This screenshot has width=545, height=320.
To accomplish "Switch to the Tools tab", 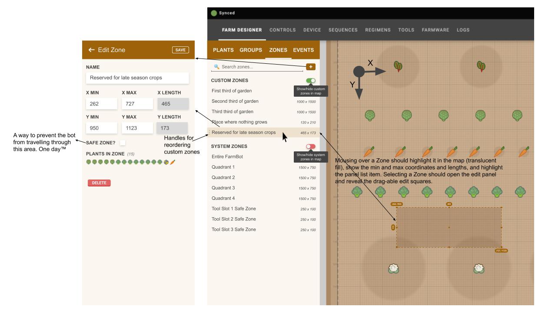I will click(406, 30).
